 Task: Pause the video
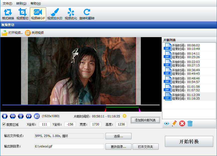pyautogui.click(x=21, y=116)
